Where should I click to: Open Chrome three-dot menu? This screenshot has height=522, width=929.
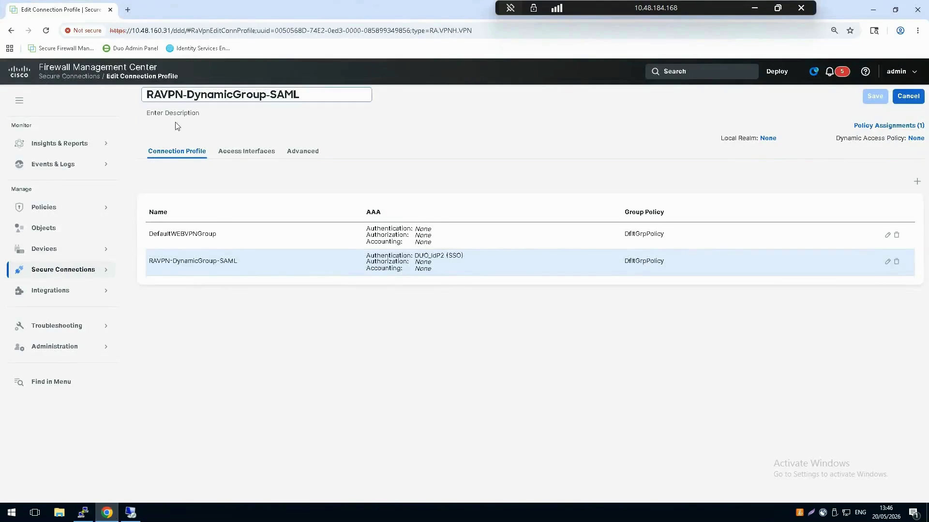tap(918, 30)
